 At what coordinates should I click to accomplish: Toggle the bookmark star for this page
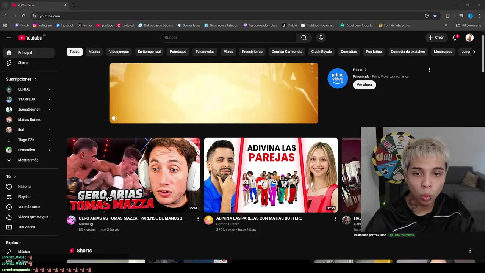click(x=435, y=16)
